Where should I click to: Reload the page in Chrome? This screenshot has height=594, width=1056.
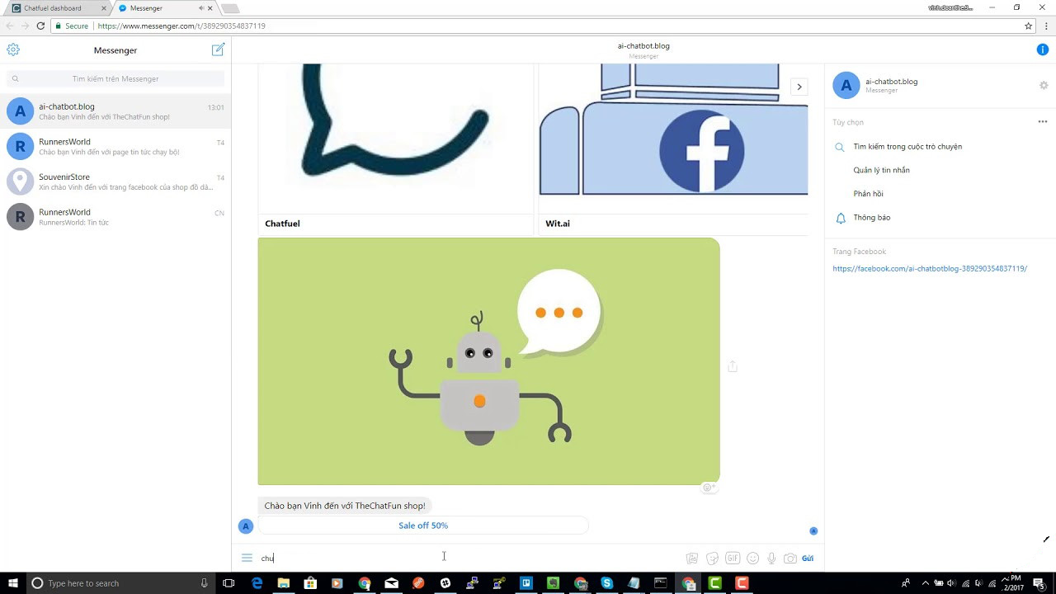pos(40,26)
